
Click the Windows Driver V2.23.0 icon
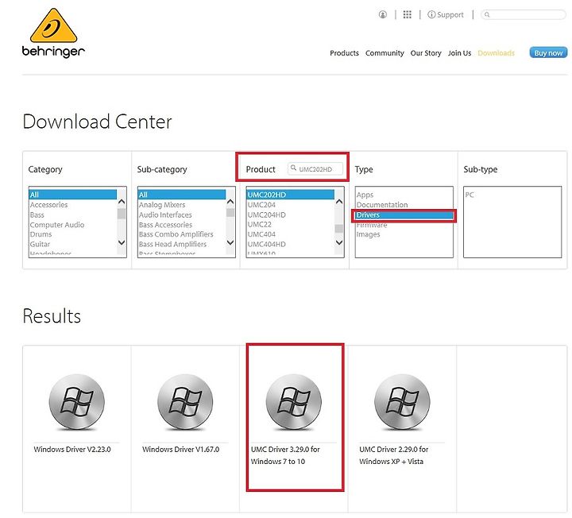(x=76, y=402)
